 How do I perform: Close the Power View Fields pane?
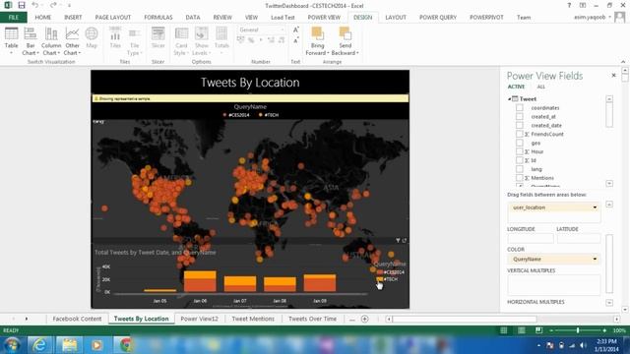point(613,75)
